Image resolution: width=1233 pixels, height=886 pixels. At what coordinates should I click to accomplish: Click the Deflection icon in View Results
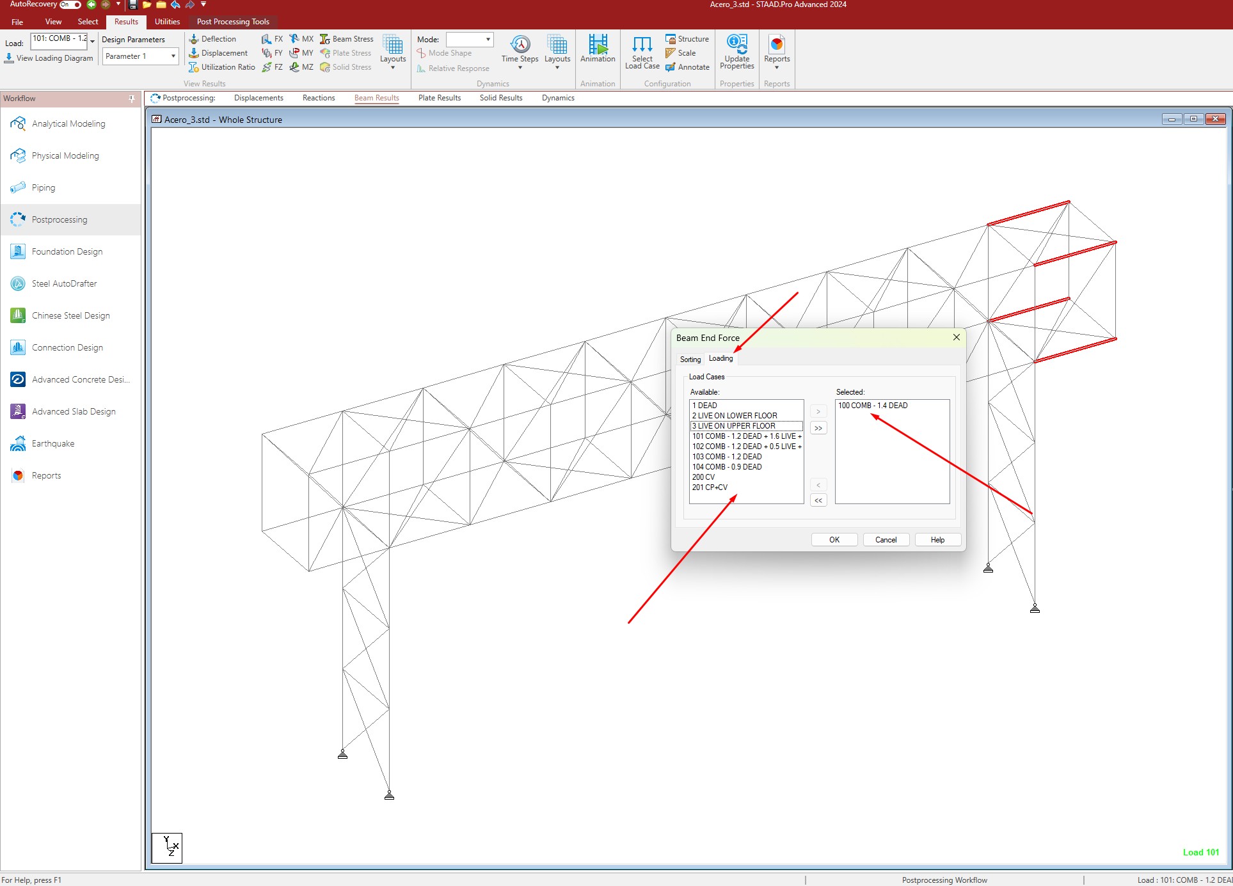click(x=194, y=39)
